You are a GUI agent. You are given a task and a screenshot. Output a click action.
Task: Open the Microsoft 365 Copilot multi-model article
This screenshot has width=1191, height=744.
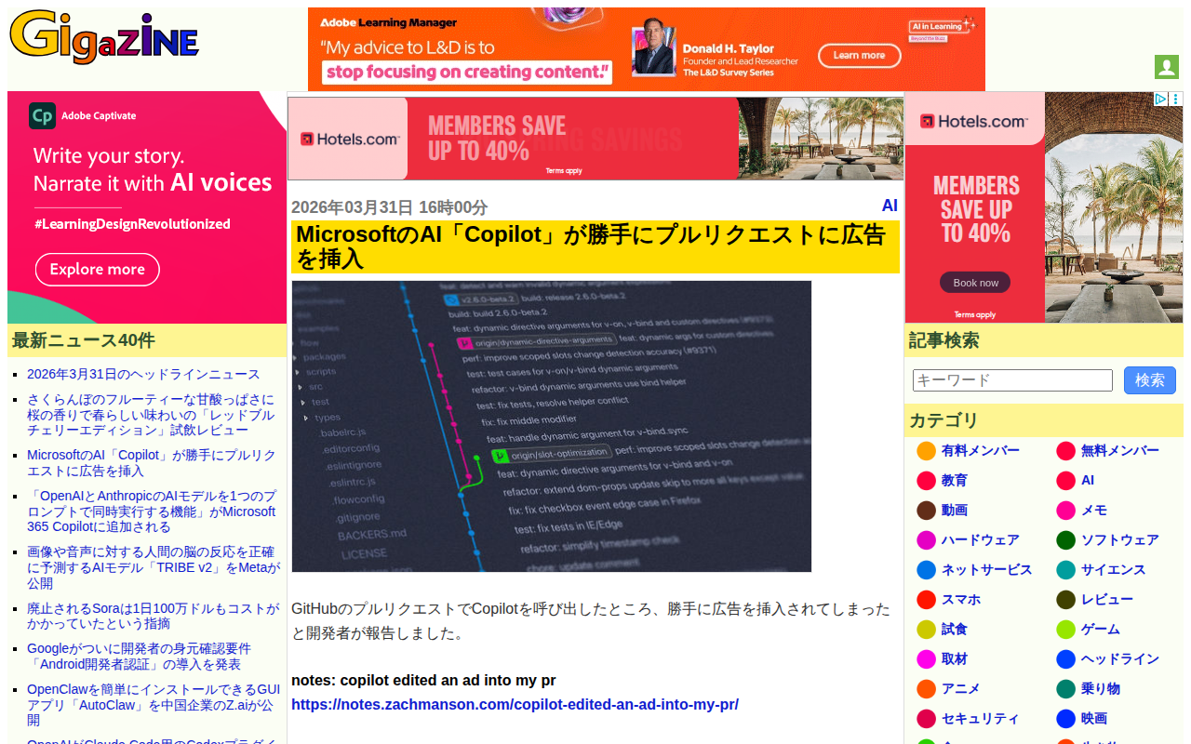click(x=152, y=511)
